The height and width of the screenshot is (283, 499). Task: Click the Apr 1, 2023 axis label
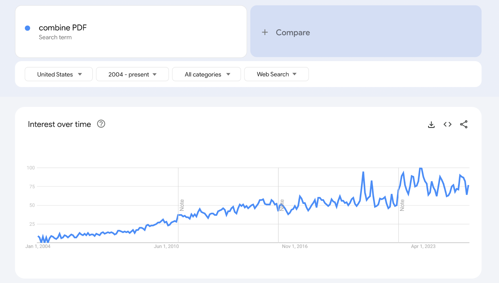(423, 246)
